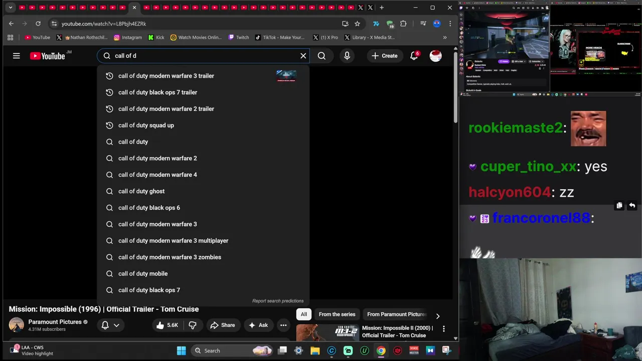This screenshot has height=361, width=642.
Task: Focus the YouTube search input field
Action: click(x=203, y=56)
